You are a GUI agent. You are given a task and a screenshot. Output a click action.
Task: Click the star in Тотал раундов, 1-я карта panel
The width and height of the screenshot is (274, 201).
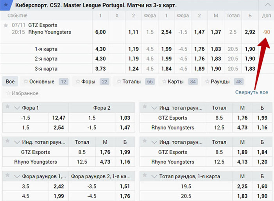145,176
